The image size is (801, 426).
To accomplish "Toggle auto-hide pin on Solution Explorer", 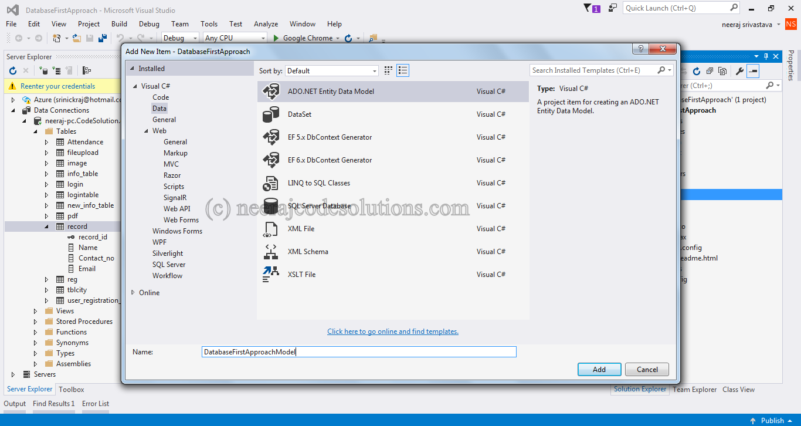I will (x=766, y=56).
